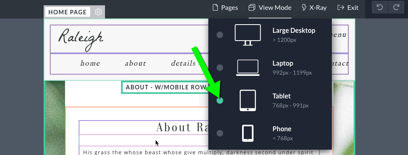This screenshot has height=155, width=408.
Task: Select Tablet radio button
Action: (x=220, y=100)
